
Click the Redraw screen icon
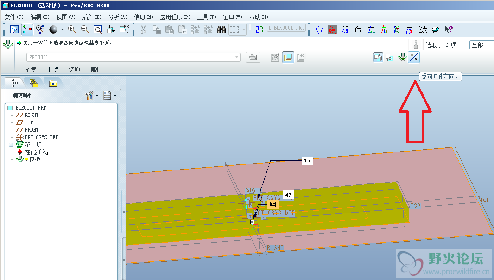[x=14, y=30]
